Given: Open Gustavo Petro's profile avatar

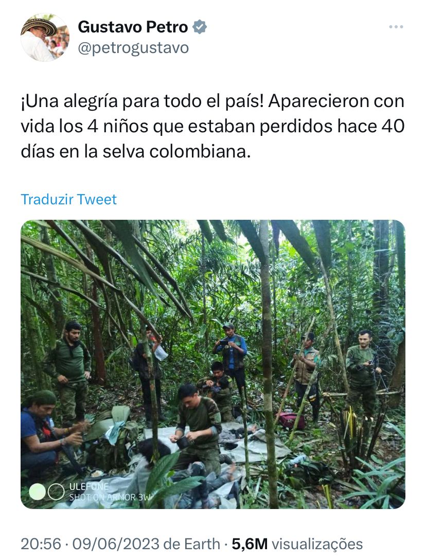Looking at the screenshot, I should coord(45,37).
